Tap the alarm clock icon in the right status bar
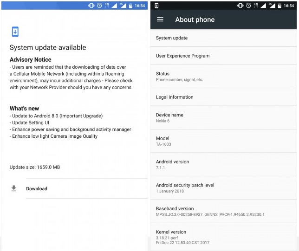 pos(248,6)
